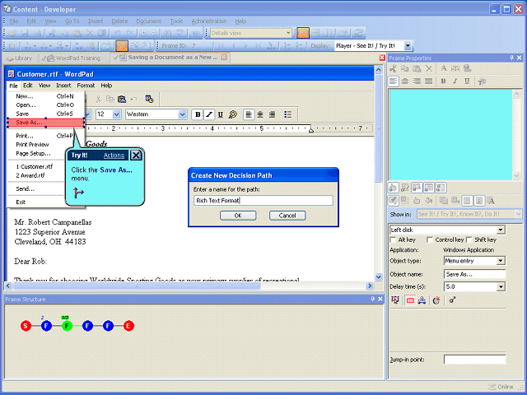
Task: Open the Details view dropdown
Action: 288,33
